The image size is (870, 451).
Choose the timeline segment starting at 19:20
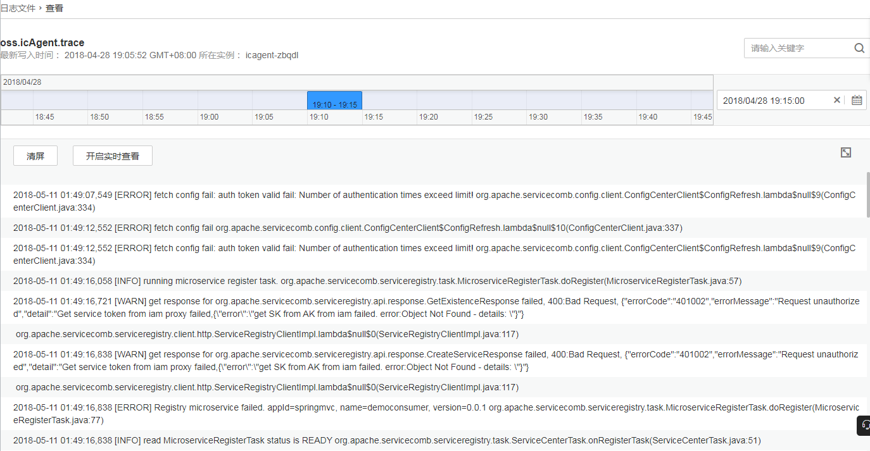click(444, 101)
